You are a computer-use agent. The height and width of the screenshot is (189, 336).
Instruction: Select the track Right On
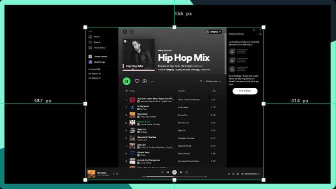141,130
